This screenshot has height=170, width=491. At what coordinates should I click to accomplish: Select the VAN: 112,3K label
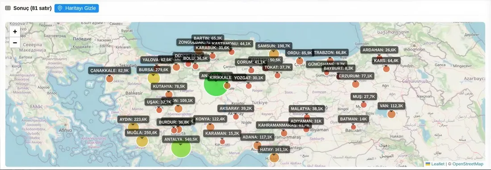point(391,106)
